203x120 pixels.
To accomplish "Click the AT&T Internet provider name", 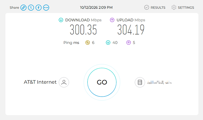I will pyautogui.click(x=40, y=82).
